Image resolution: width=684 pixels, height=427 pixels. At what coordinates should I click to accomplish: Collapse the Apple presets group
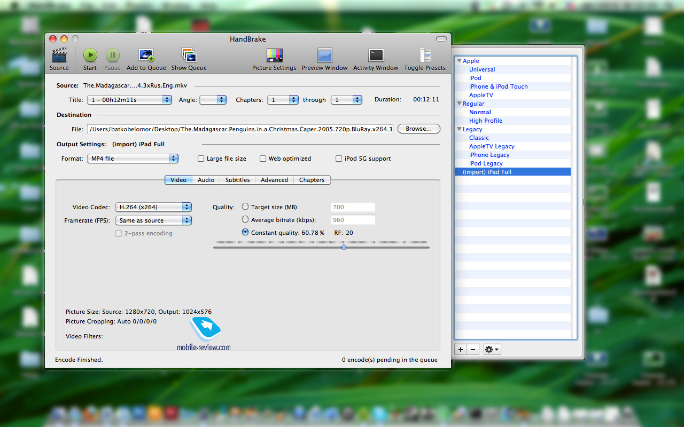(459, 61)
